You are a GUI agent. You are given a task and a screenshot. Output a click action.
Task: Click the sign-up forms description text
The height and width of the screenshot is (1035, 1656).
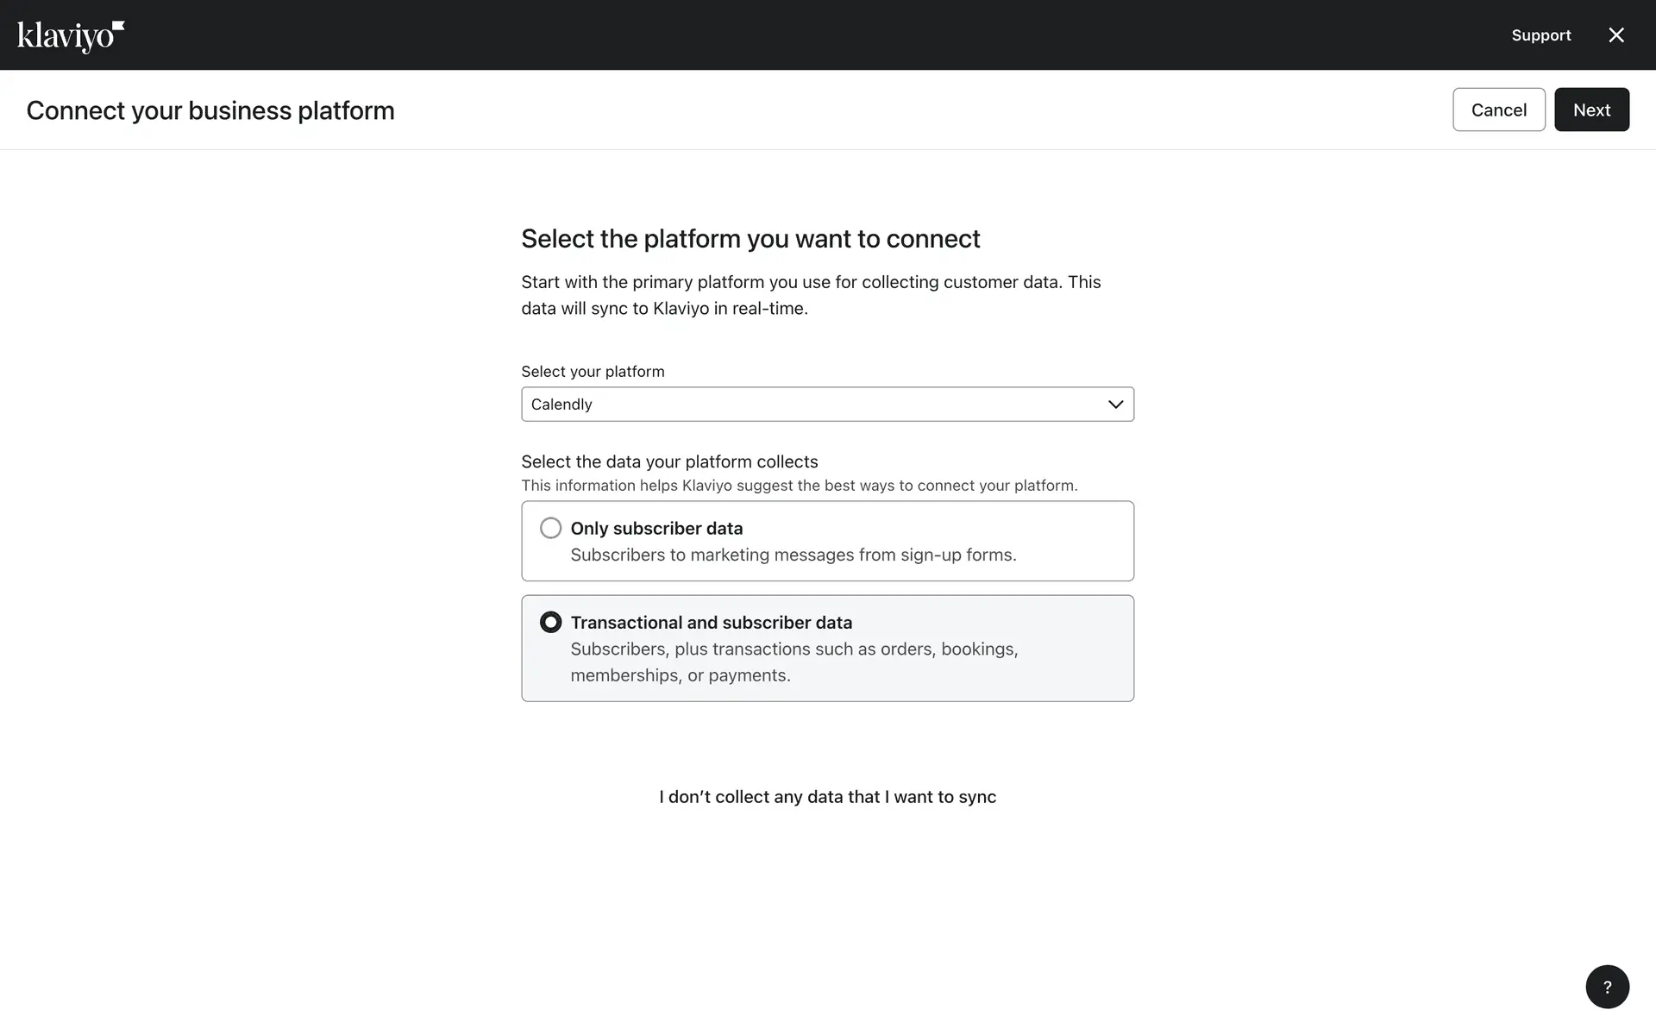[x=793, y=555]
